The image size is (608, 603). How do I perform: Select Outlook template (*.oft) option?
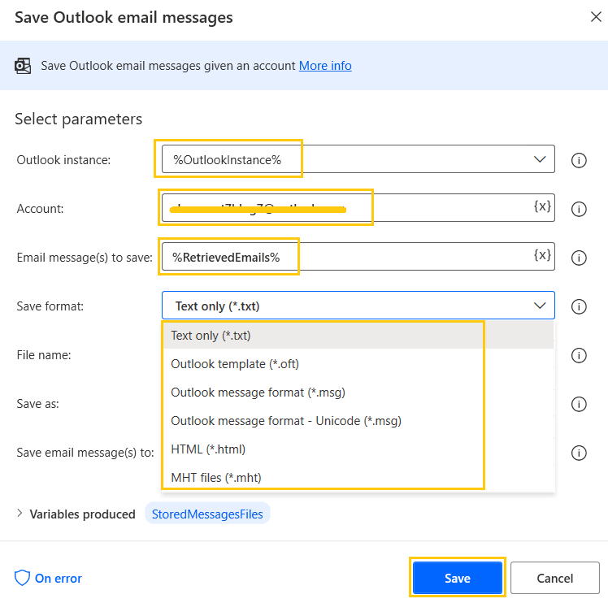click(358, 364)
